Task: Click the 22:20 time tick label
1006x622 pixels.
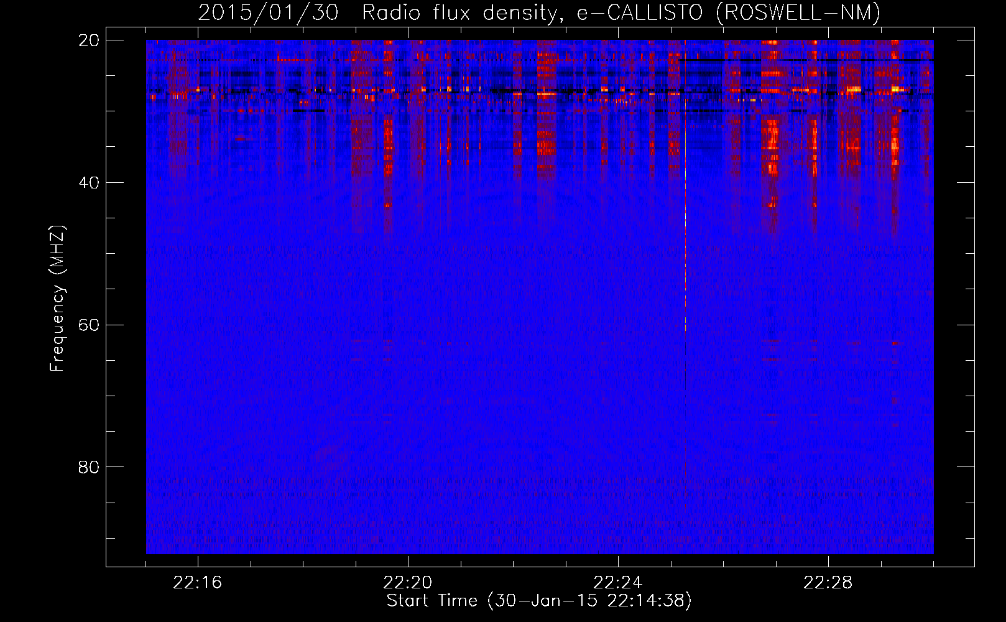Action: [408, 583]
